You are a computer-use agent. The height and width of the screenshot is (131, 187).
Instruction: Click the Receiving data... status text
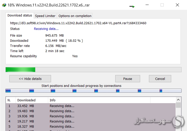pyautogui.click(x=46, y=29)
